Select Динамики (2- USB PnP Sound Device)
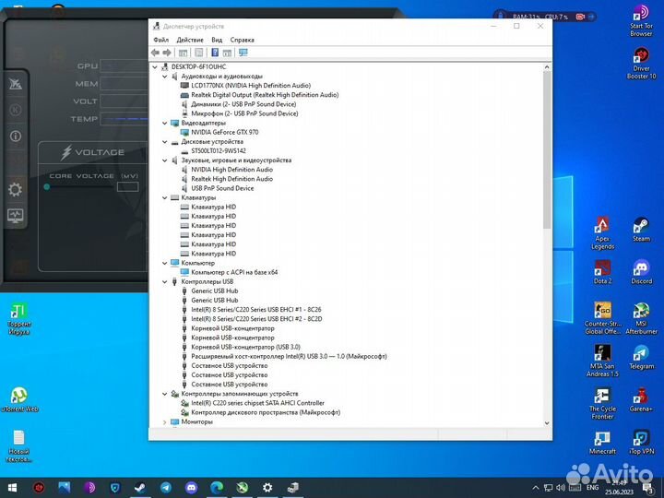Screen dimensions: 664x498 pos(243,104)
